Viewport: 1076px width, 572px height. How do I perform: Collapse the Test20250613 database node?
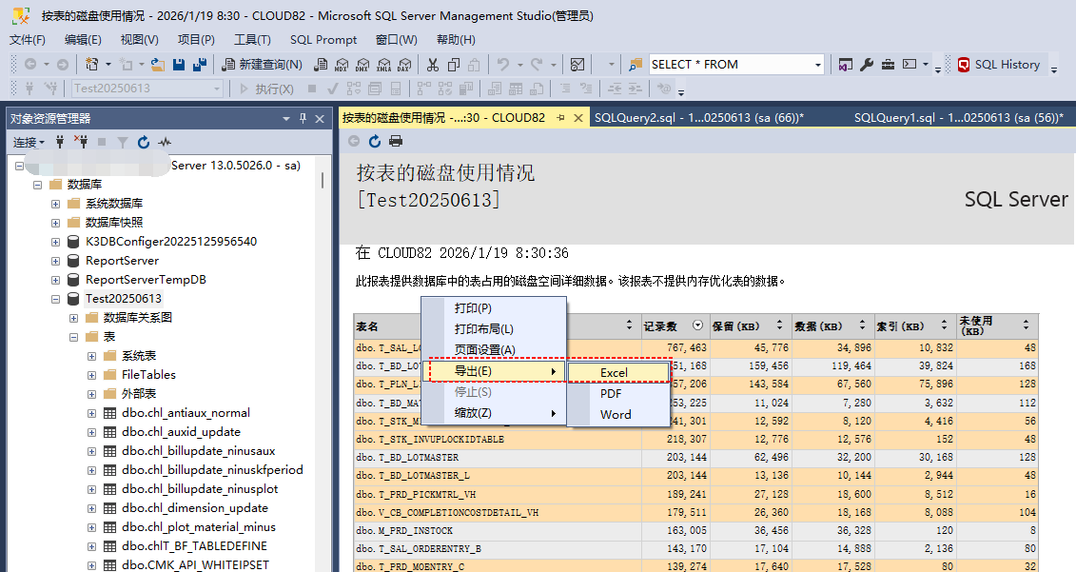coord(56,299)
